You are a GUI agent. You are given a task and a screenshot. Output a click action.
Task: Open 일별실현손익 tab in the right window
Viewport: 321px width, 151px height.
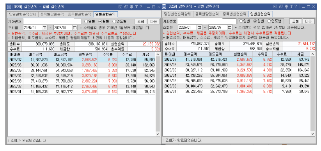[261, 14]
